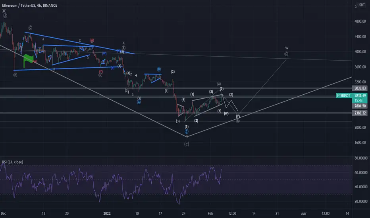Click the 40.00000 RSI axis value

click(361, 187)
